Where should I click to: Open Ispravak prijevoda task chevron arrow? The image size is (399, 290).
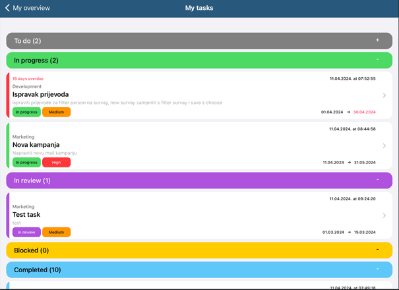tap(384, 96)
